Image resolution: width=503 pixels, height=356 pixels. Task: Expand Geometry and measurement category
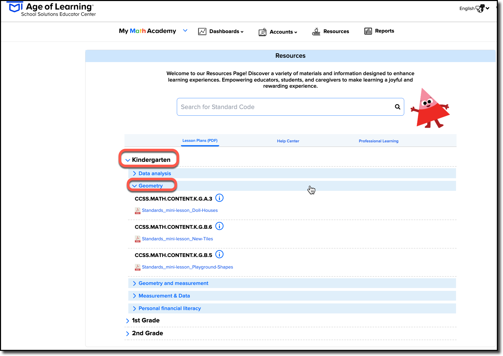(292, 283)
